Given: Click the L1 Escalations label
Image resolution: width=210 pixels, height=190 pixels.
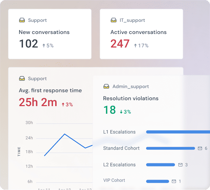Looking at the screenshot, I should click(x=119, y=132).
